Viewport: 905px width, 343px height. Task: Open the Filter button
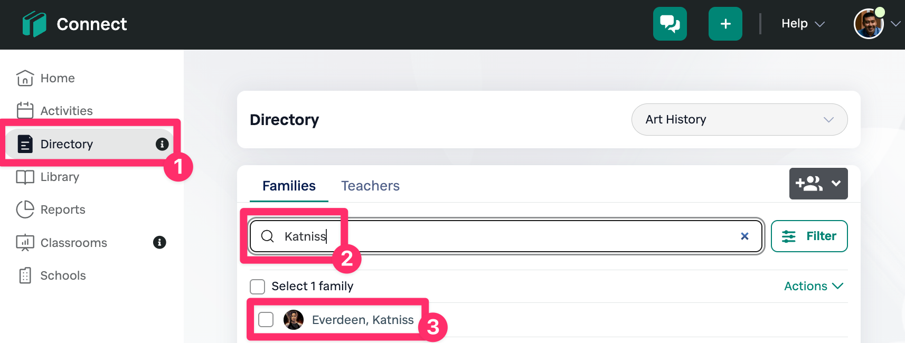click(809, 236)
